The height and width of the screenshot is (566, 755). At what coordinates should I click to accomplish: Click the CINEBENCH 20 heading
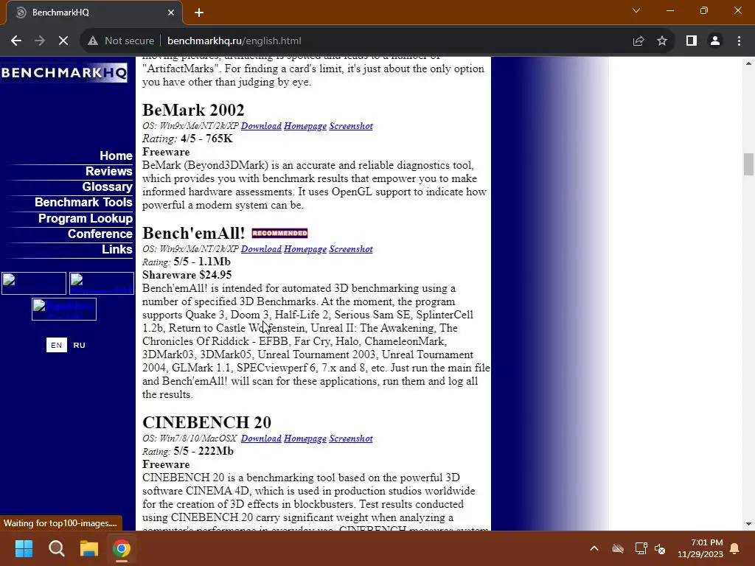pyautogui.click(x=206, y=422)
